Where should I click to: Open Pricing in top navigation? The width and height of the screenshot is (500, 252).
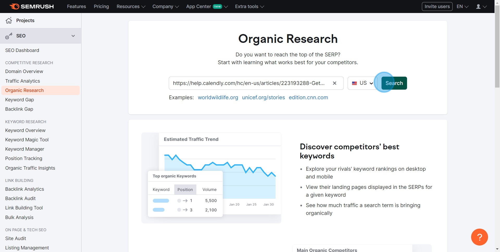[x=101, y=6]
